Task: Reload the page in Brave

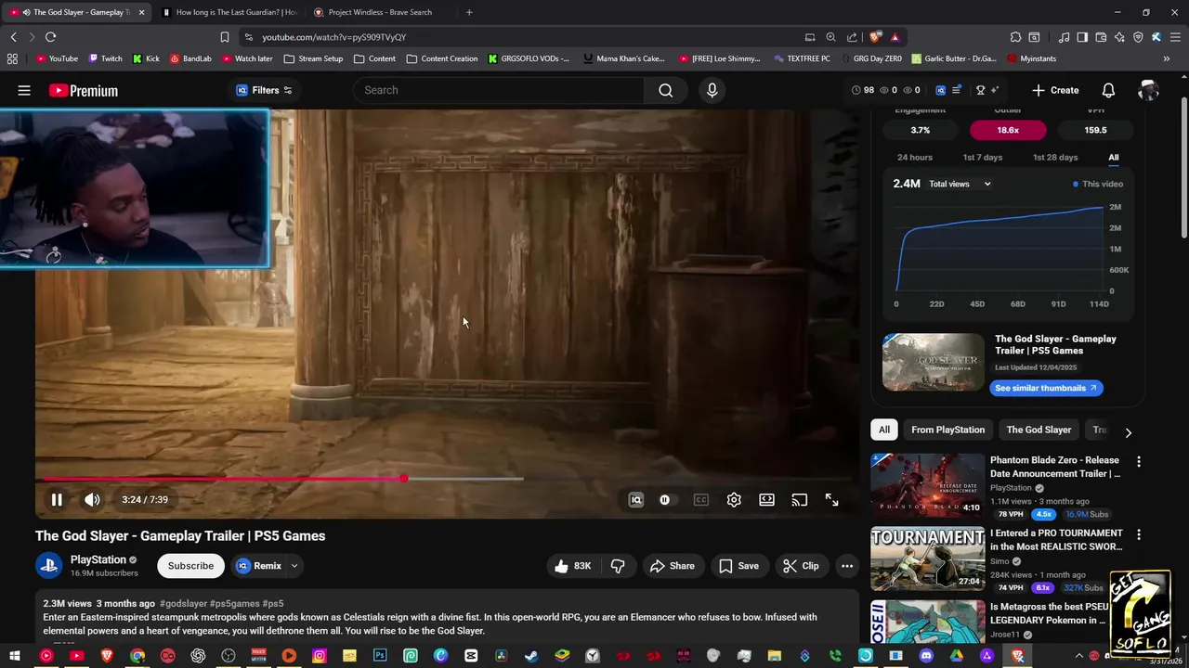Action: (x=50, y=37)
